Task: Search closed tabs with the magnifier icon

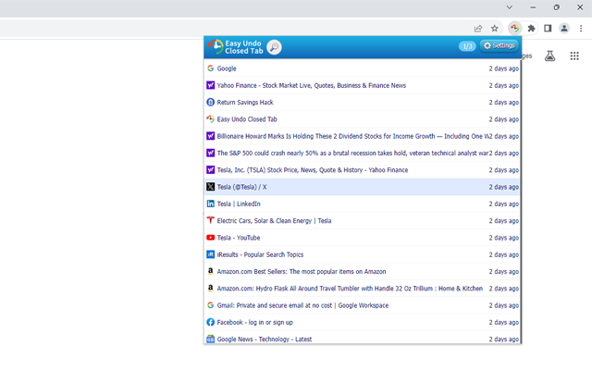Action: [274, 47]
